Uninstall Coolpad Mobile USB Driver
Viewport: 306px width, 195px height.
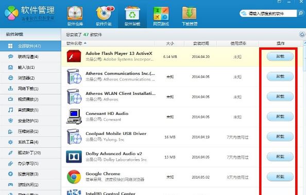pos(280,136)
